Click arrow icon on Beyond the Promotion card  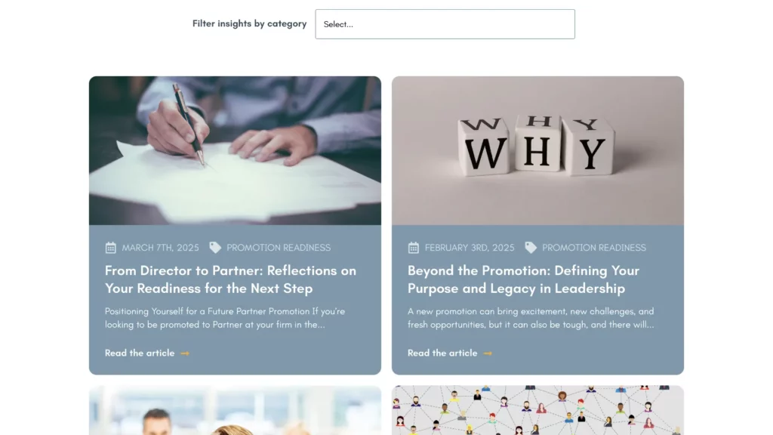pos(488,353)
